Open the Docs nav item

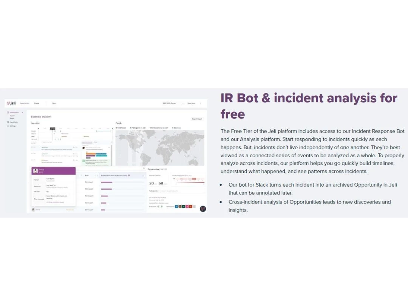54,103
